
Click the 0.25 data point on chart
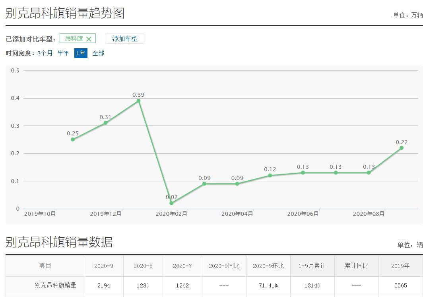73,139
